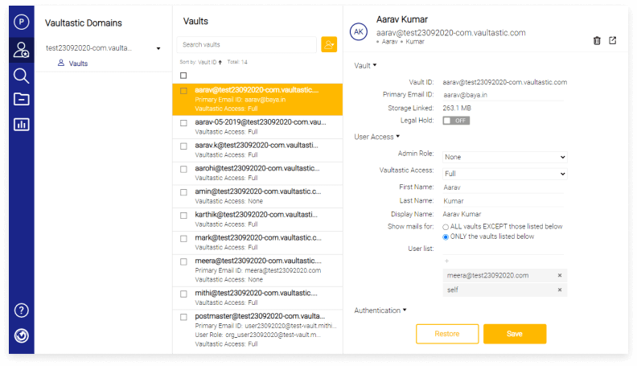The width and height of the screenshot is (637, 366).
Task: Tick the checkbox for aarav@test23092020-com vault
Action: click(x=183, y=91)
